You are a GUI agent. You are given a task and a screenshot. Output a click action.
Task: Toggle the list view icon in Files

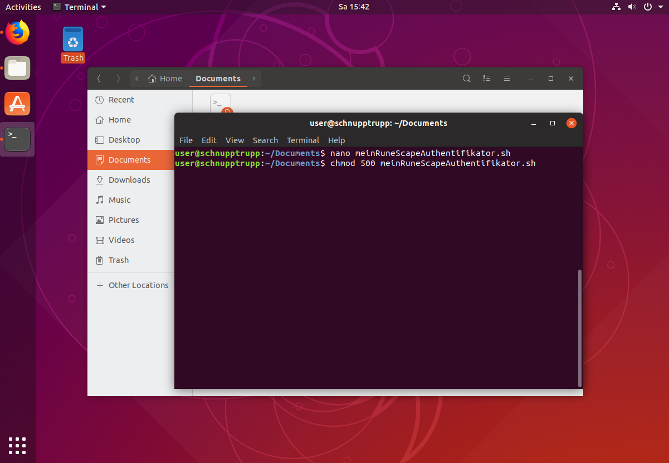click(486, 79)
